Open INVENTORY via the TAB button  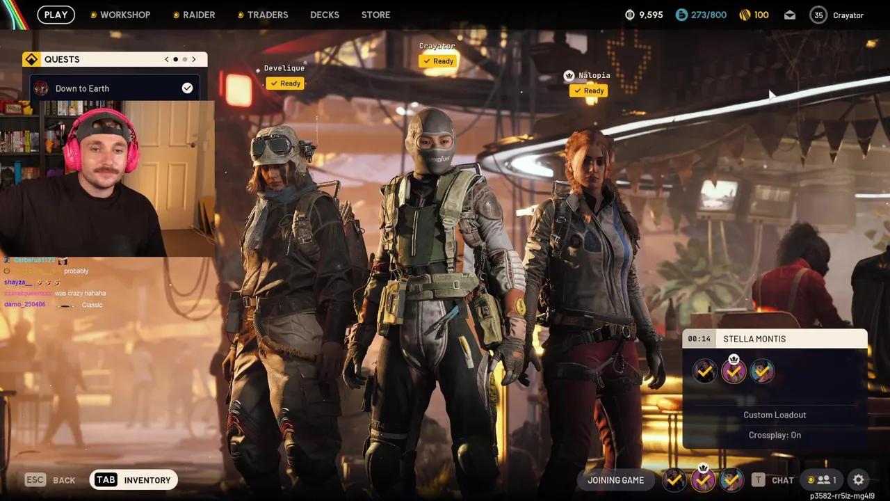point(133,479)
